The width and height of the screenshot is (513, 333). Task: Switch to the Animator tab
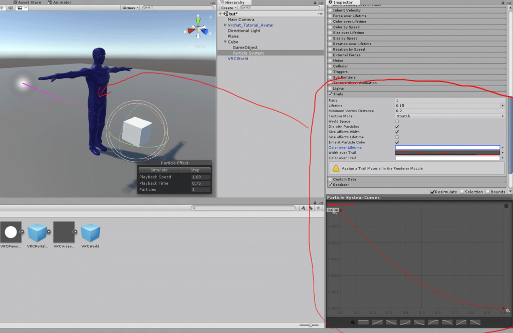[59, 3]
